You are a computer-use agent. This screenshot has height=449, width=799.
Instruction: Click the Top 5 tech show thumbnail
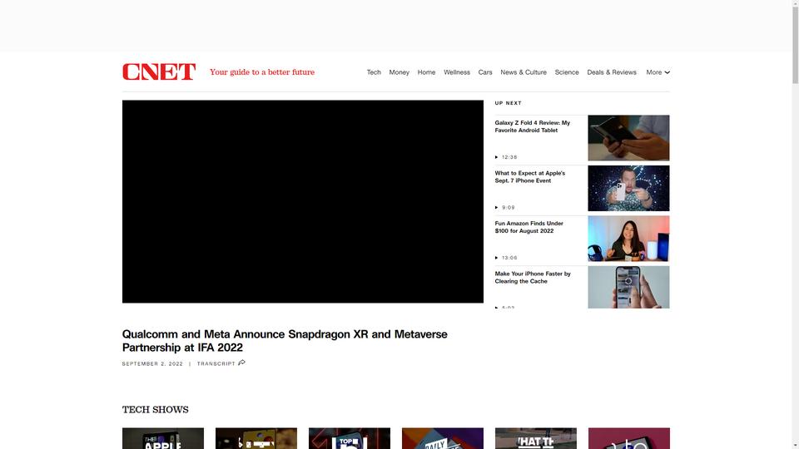(350, 438)
